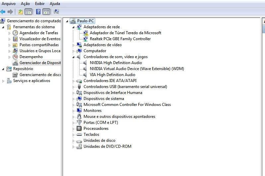Click the Portas (COM e LPT) icon
The image size is (265, 176).
point(79,122)
